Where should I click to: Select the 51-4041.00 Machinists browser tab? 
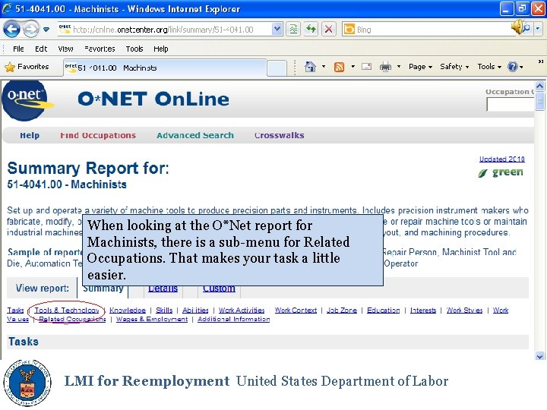[x=165, y=68]
